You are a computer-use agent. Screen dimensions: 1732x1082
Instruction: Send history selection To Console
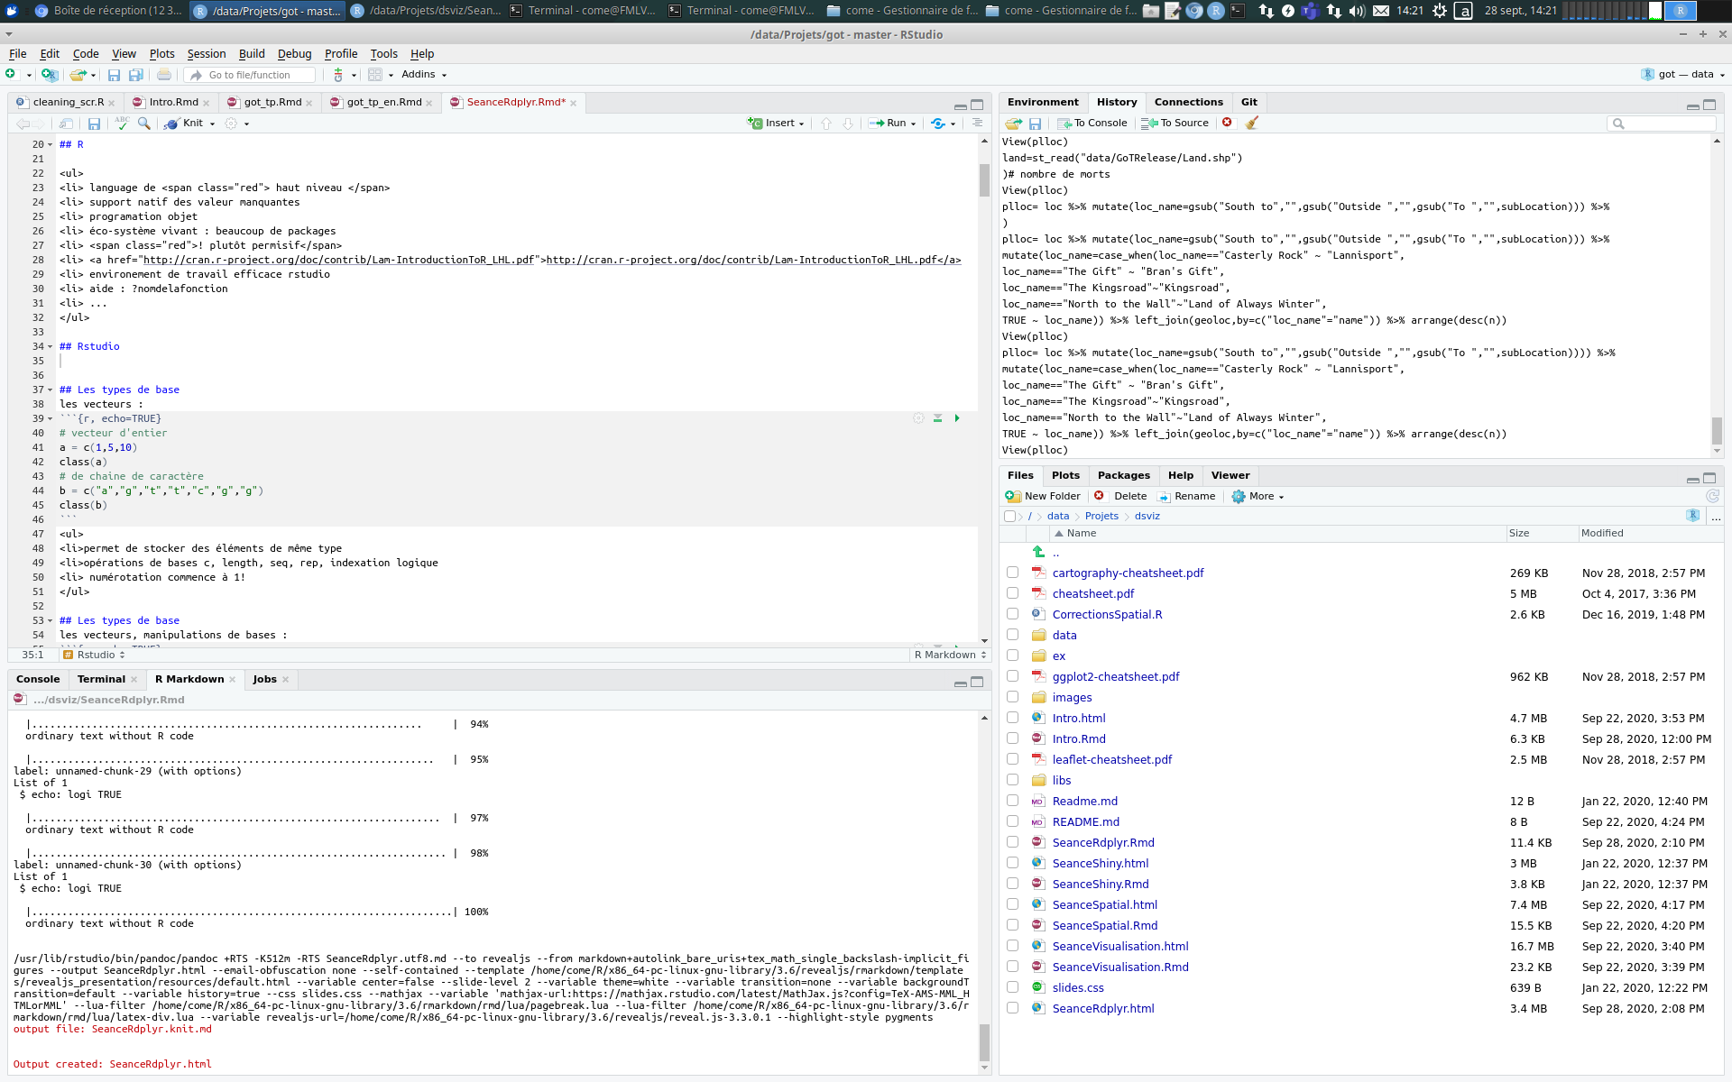click(x=1092, y=124)
